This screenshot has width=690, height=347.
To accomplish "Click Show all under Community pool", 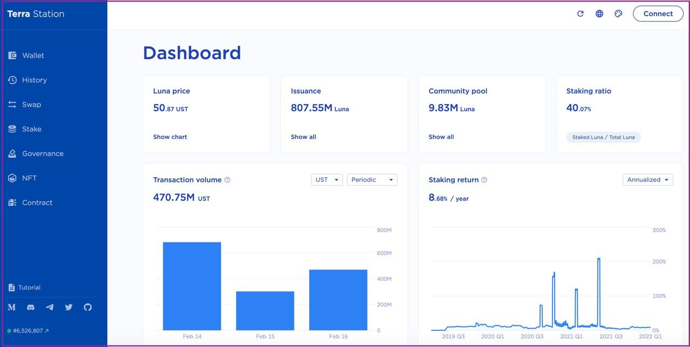I will tap(441, 137).
